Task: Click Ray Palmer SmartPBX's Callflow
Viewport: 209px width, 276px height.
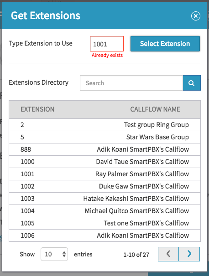Action: pyautogui.click(x=142, y=174)
